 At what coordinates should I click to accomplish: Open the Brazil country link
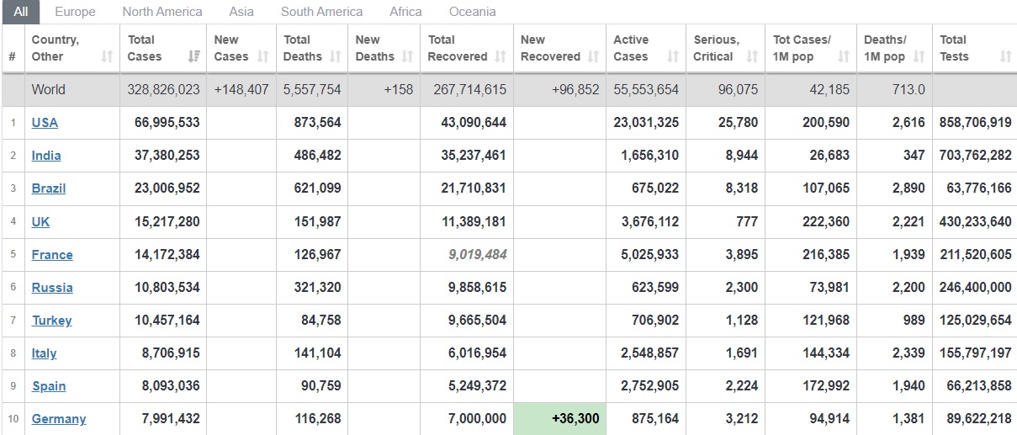tap(49, 188)
